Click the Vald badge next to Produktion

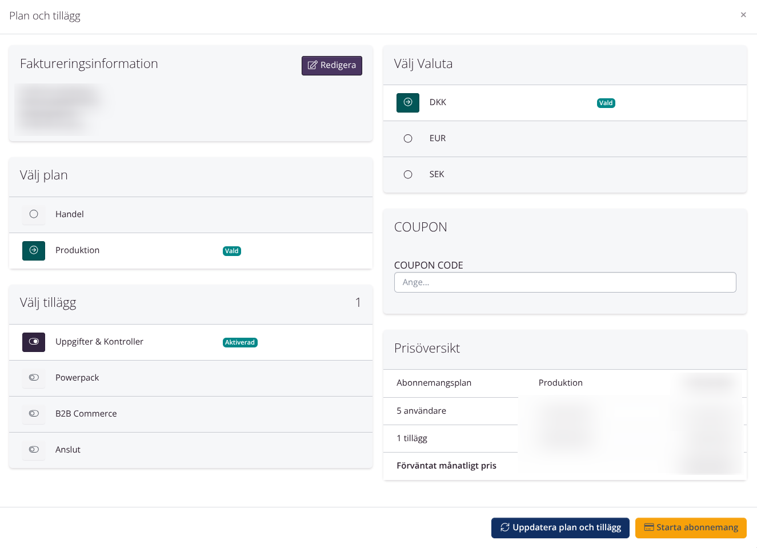tap(231, 251)
